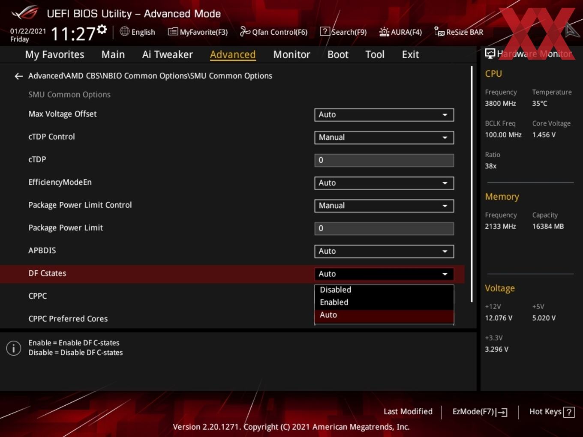583x437 pixels.
Task: Open AURA(F4) lighting icon
Action: (384, 32)
